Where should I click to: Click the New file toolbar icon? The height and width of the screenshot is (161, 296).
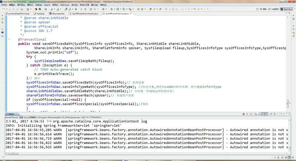3,8
